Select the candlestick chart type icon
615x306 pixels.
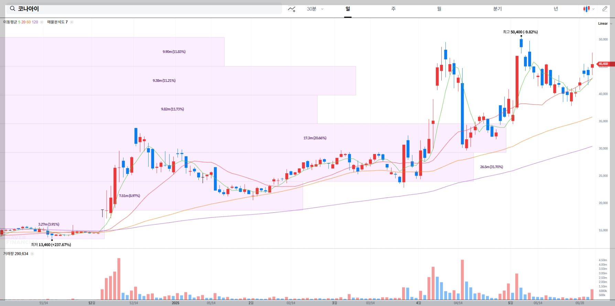586,9
